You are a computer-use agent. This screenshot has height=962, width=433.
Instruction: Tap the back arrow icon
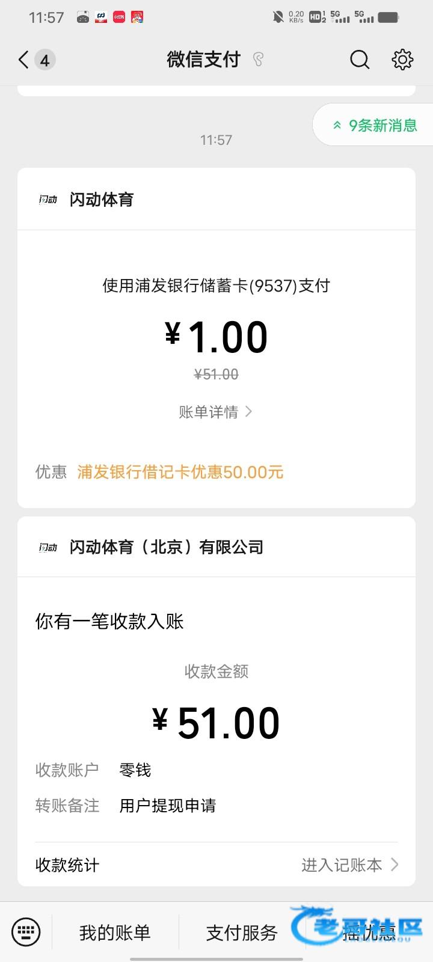point(23,60)
